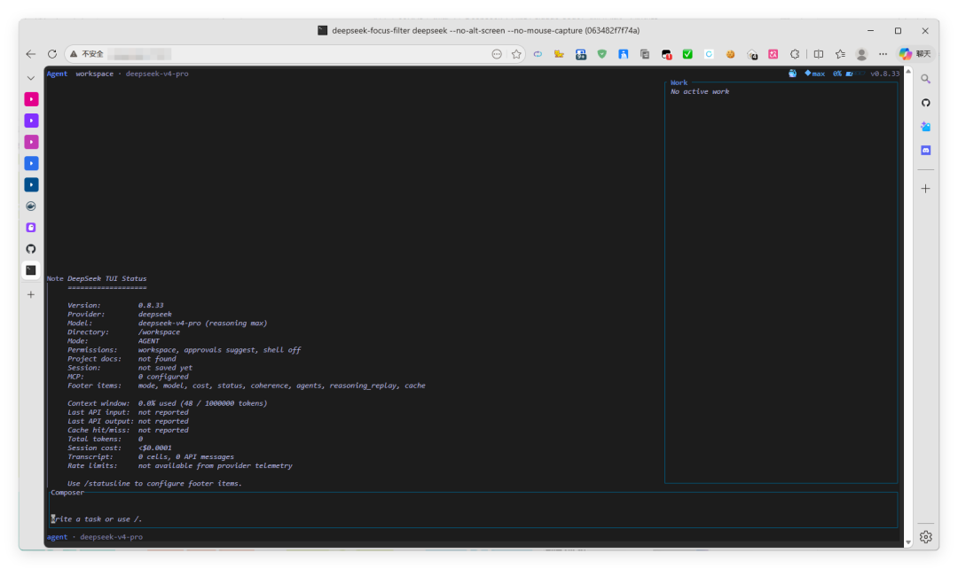The image size is (958, 569).
Task: Open the green checkmark extension icon
Action: pyautogui.click(x=687, y=54)
